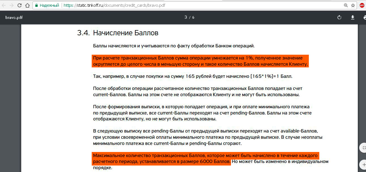The height and width of the screenshot is (172, 366).
Task: Download the bravo.pdf document
Action: tap(352, 17)
